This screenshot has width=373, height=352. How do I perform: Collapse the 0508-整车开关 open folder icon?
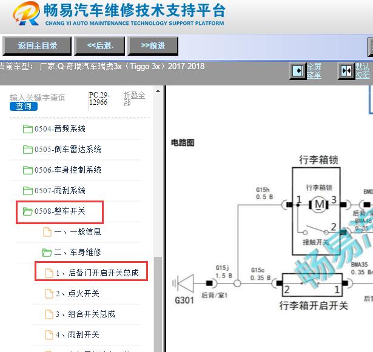(x=27, y=211)
